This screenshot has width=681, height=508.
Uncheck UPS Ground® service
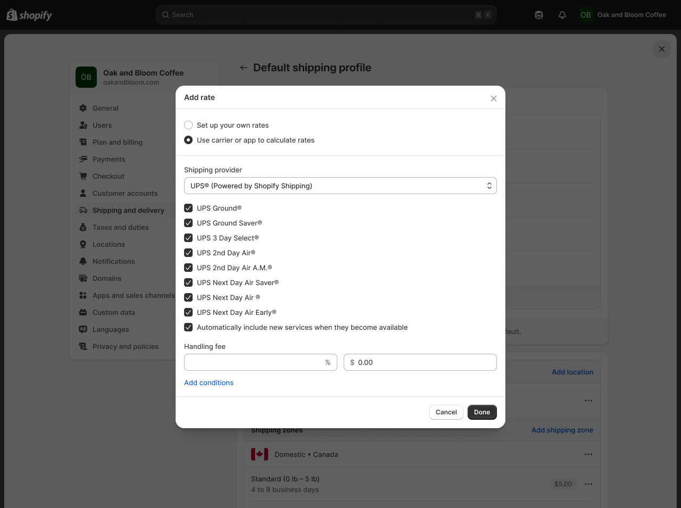click(x=188, y=208)
